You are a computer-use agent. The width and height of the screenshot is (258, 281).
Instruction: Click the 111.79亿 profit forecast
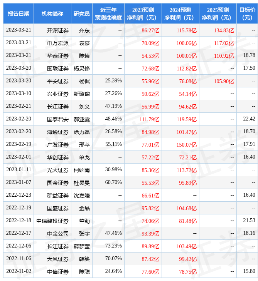tap(149, 119)
